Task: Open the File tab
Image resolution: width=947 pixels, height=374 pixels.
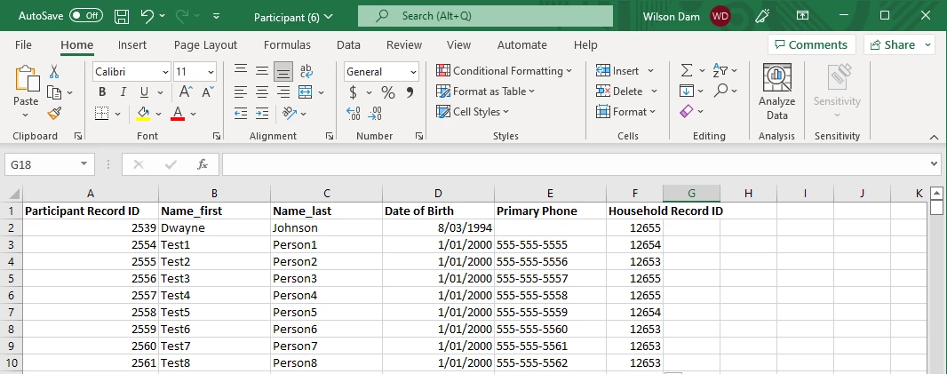Action: (x=24, y=44)
